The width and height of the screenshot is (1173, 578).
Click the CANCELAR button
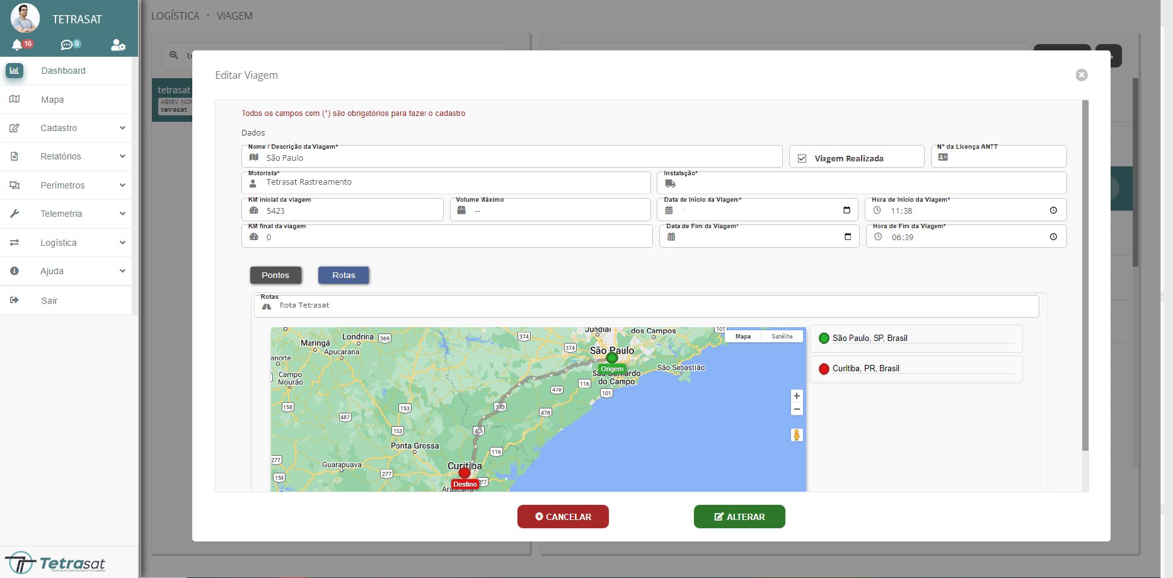(563, 517)
